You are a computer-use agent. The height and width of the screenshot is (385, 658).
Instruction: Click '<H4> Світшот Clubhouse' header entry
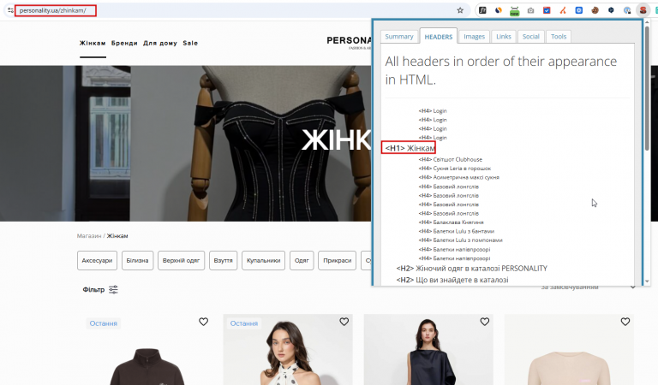451,159
